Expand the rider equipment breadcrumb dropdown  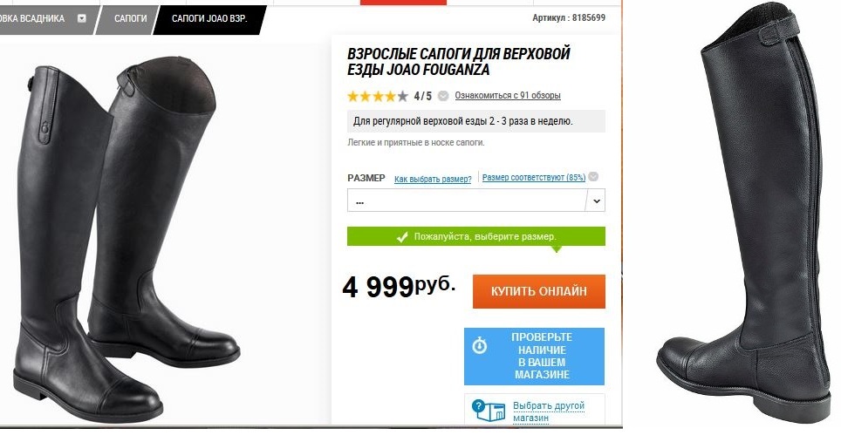point(81,18)
